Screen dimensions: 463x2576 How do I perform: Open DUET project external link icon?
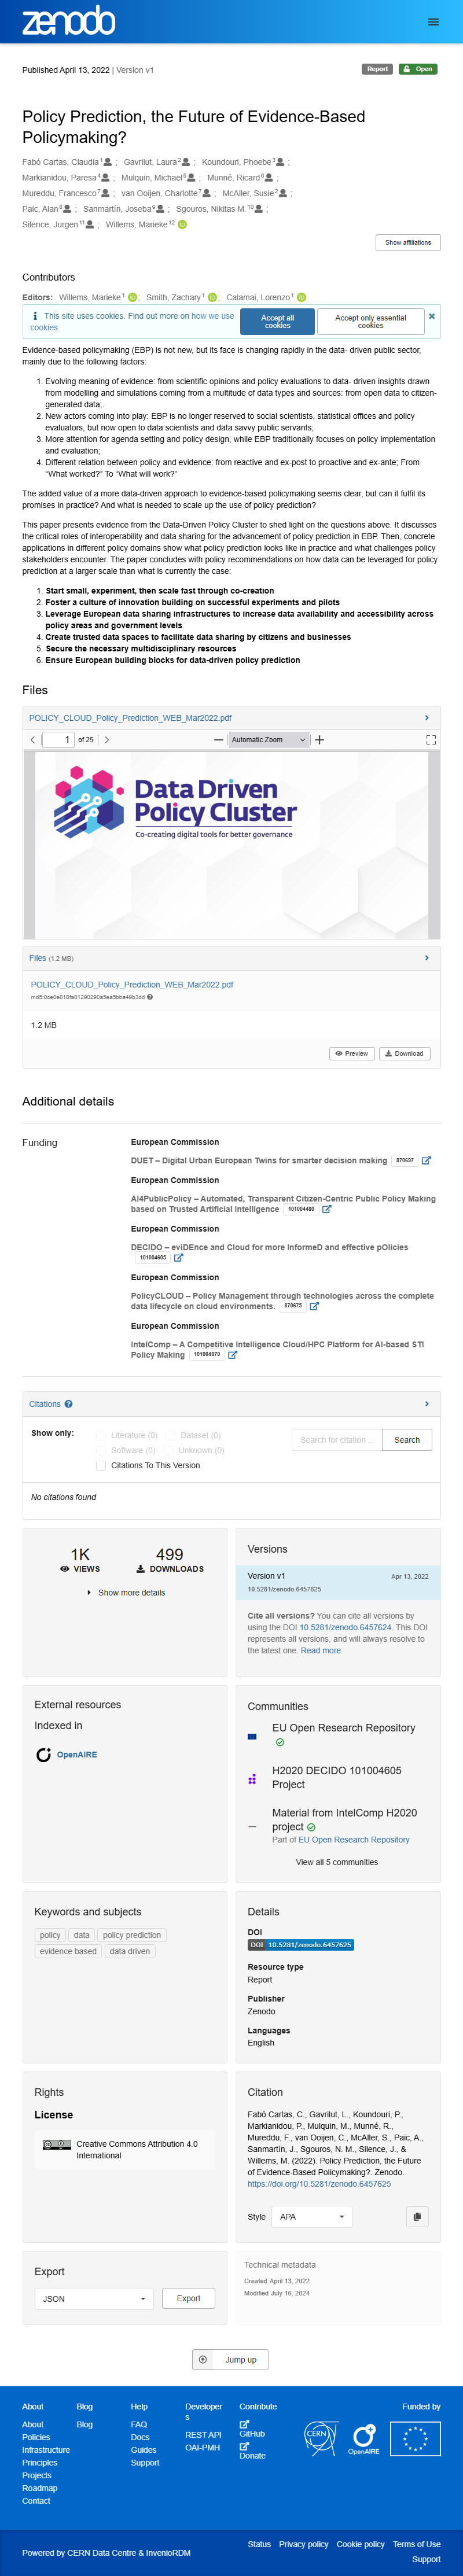[426, 1160]
